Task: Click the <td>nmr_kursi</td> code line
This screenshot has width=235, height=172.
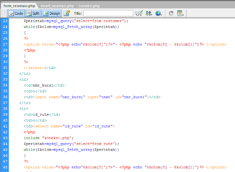Action: coord(44,85)
